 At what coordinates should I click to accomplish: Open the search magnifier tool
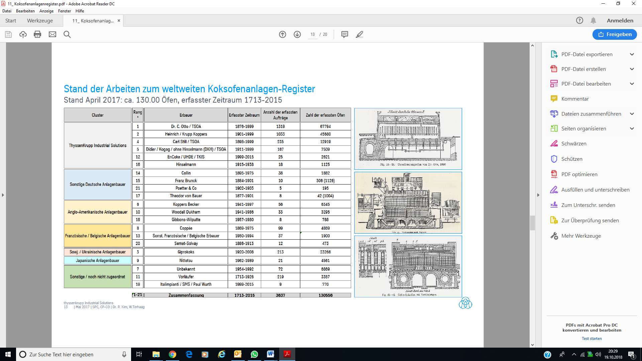[67, 34]
